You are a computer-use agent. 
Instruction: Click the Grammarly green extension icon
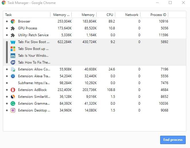pyautogui.click(x=13, y=104)
